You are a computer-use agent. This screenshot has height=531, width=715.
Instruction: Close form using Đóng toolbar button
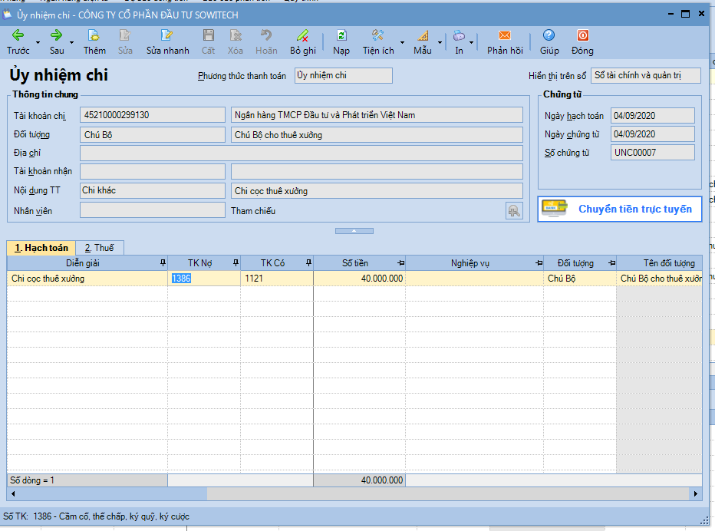582,35
